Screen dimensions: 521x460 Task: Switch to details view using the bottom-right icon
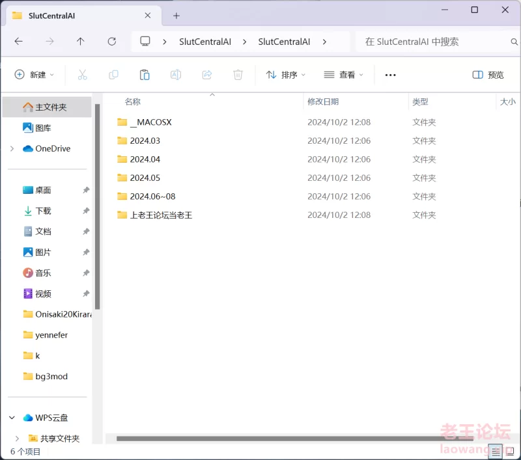pos(496,452)
